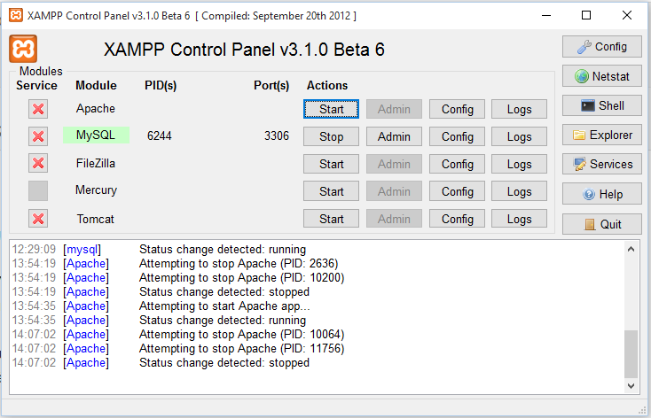Launch Netstat with the globe icon
651x418 pixels.
[x=601, y=76]
